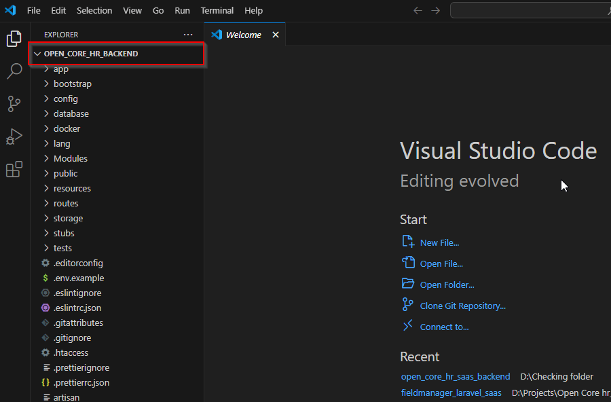Click the Clone Git Repository branch icon
The height and width of the screenshot is (402, 611).
click(x=407, y=304)
